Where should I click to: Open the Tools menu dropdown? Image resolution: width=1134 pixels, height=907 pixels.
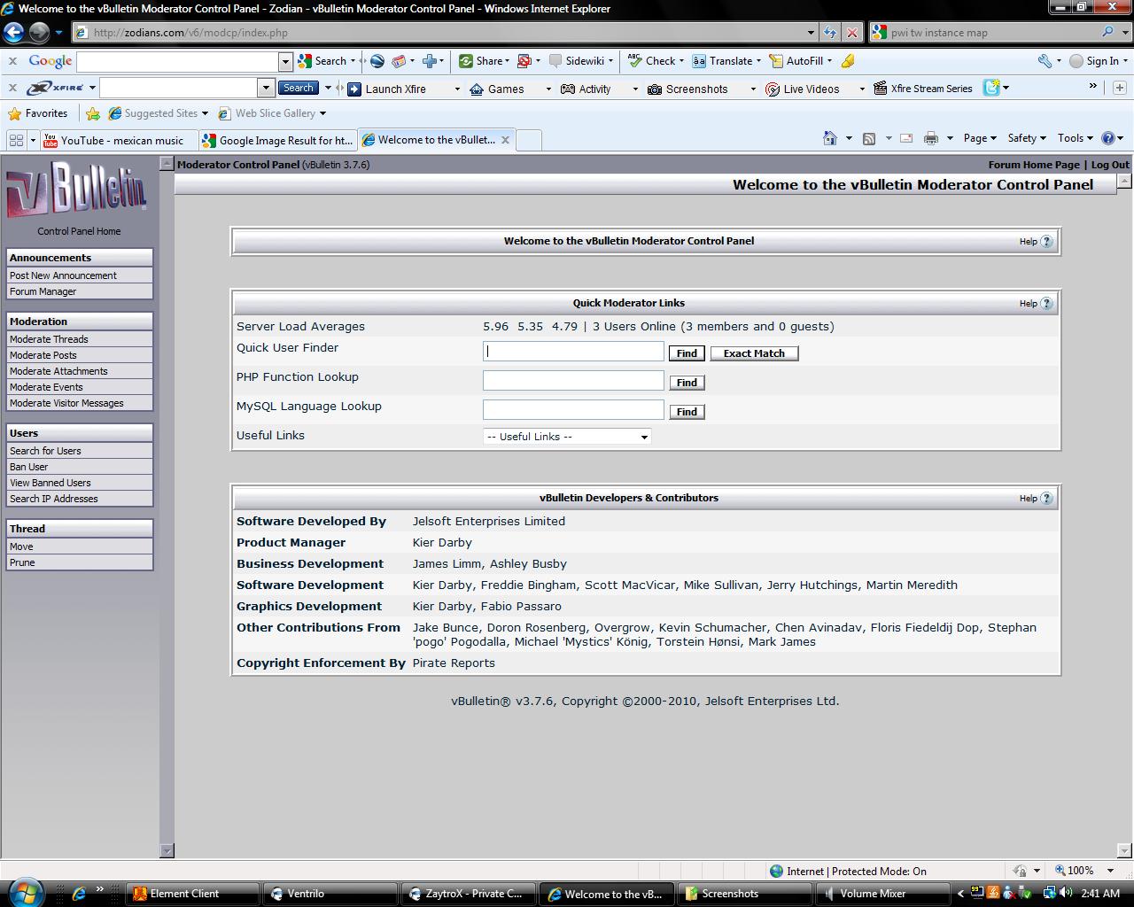tap(1075, 138)
